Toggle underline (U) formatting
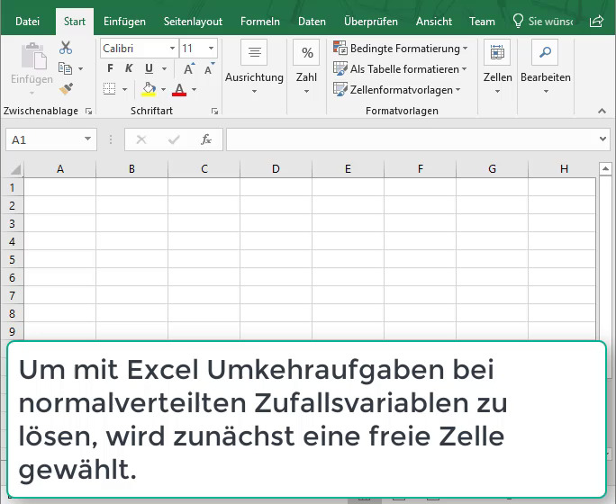 click(x=149, y=68)
